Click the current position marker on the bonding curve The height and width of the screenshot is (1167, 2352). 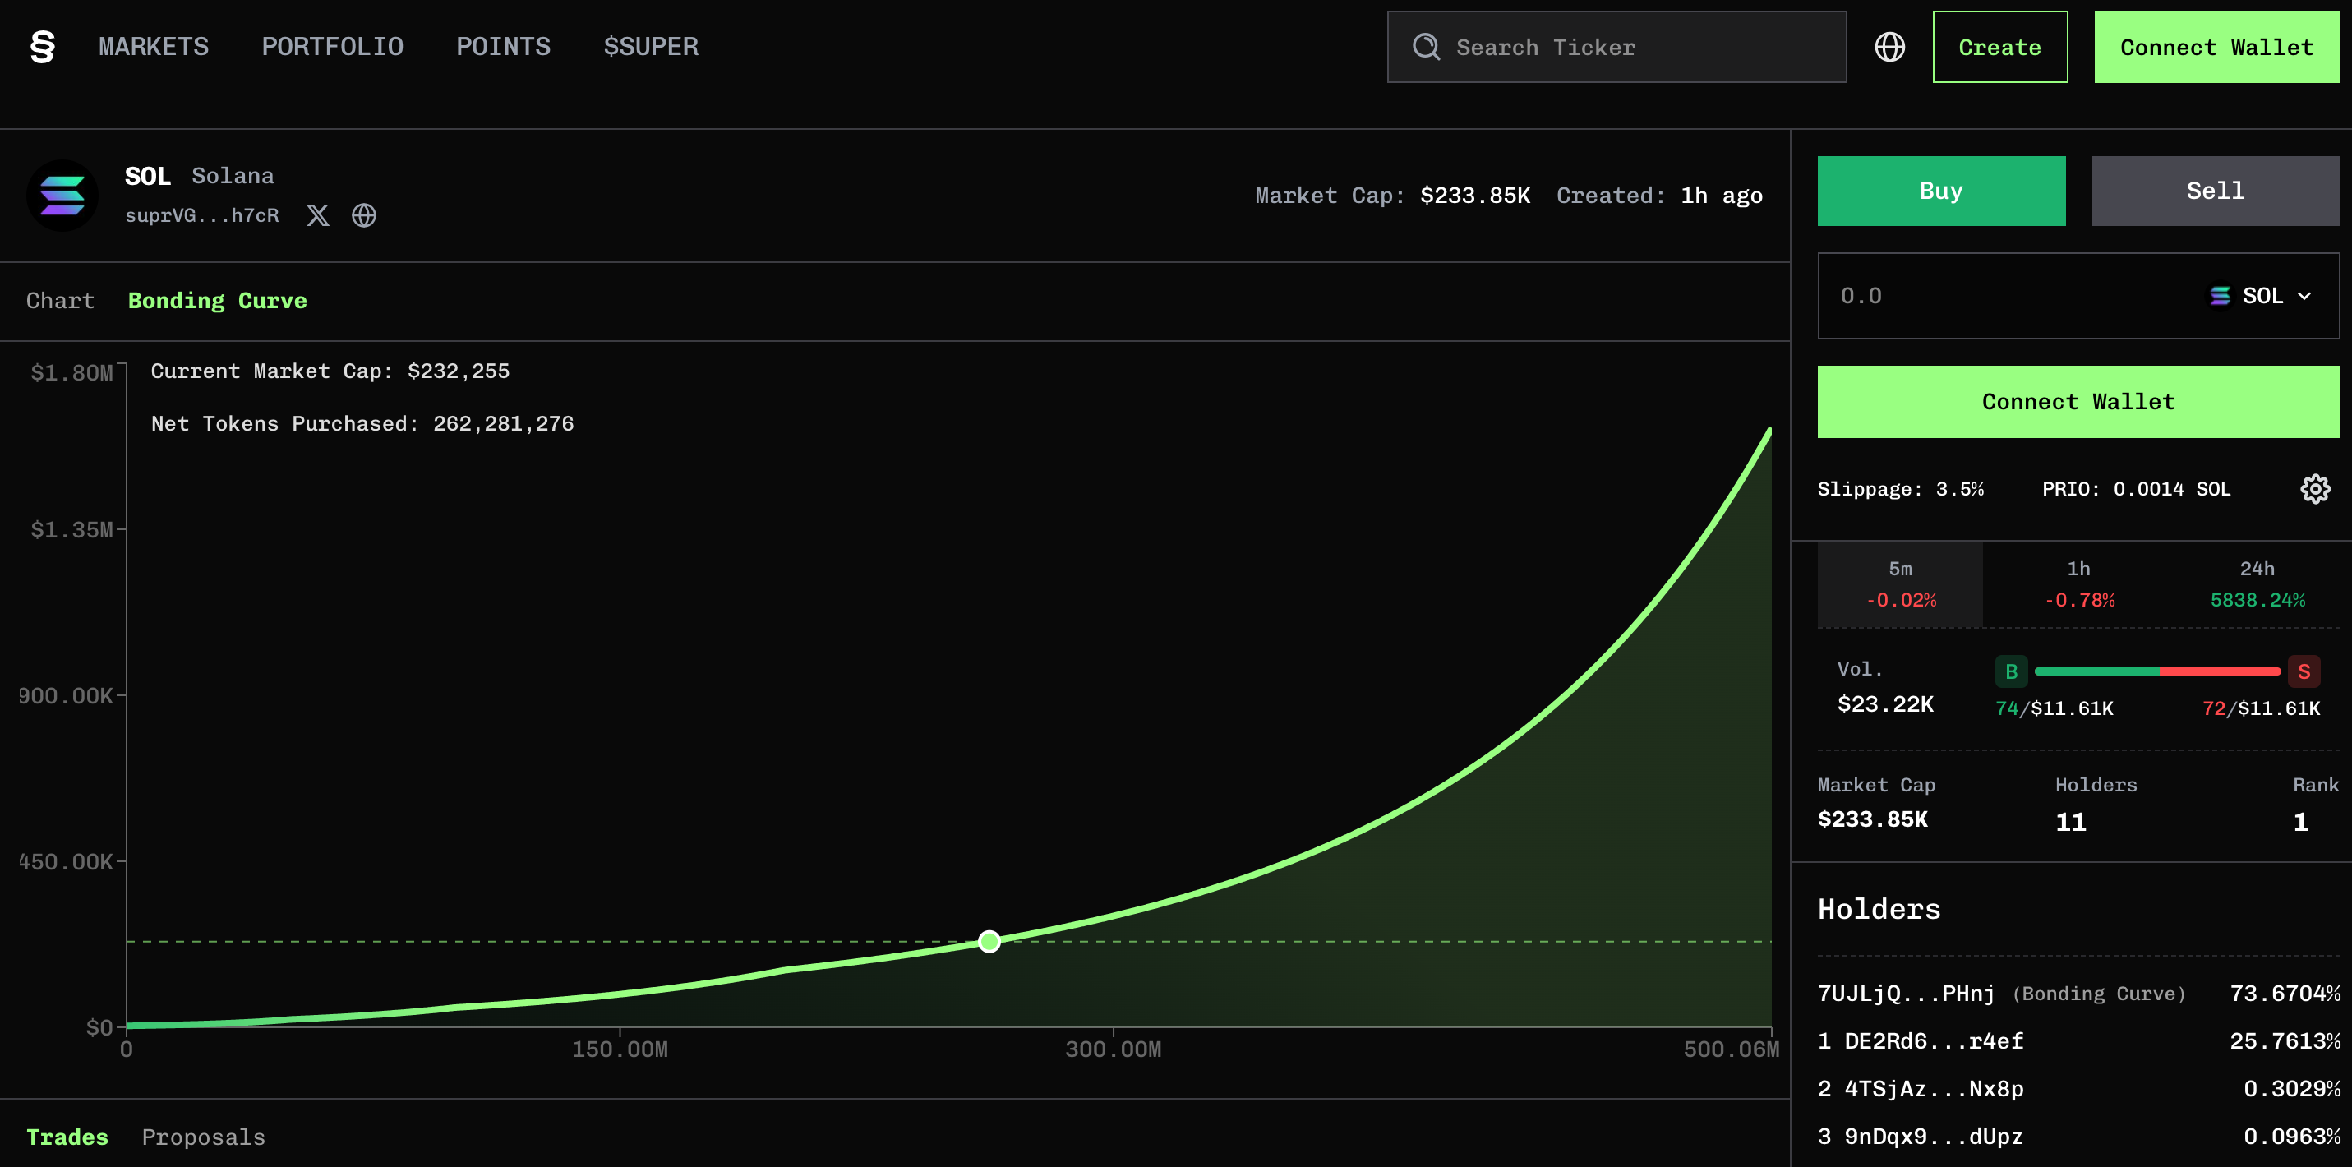coord(989,940)
